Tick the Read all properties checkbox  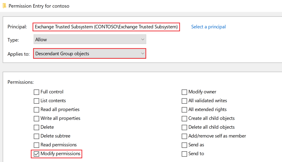pos(36,110)
